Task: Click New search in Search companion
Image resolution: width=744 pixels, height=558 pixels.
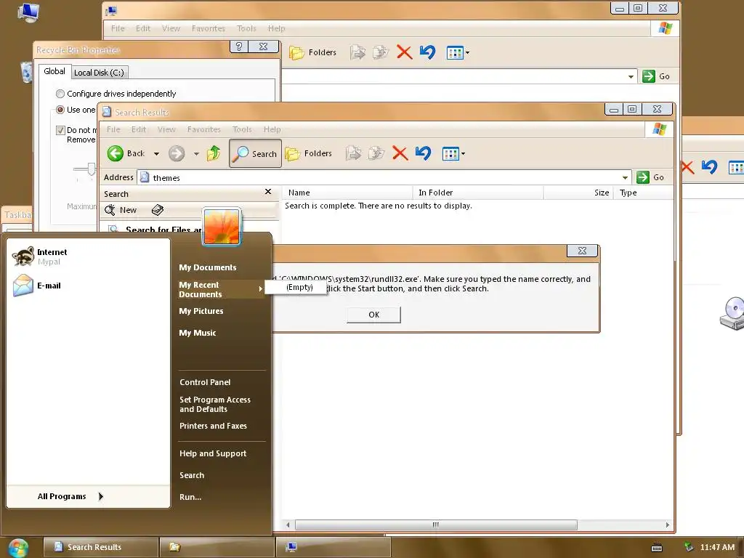Action: point(121,210)
